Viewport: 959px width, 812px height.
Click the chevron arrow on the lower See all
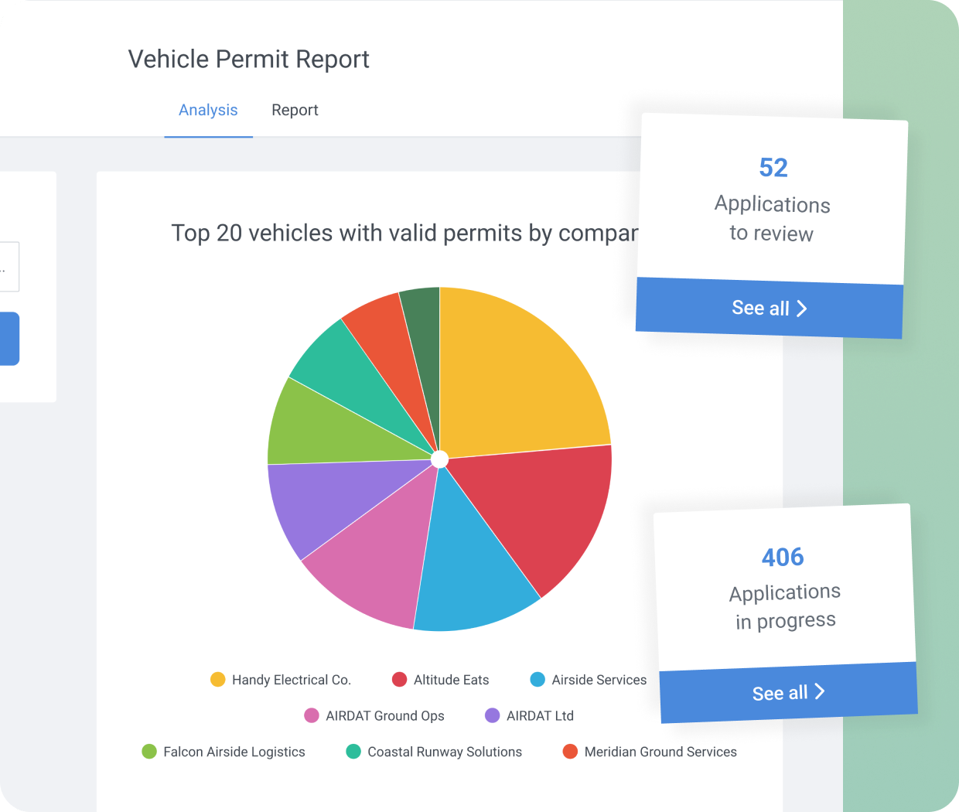[820, 691]
